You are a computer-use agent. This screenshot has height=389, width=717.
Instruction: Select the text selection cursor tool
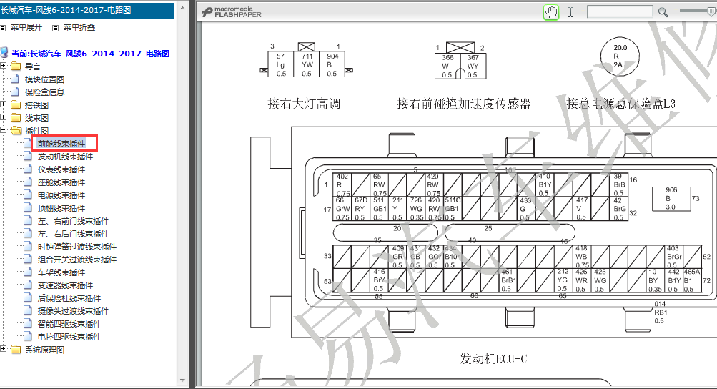(570, 12)
